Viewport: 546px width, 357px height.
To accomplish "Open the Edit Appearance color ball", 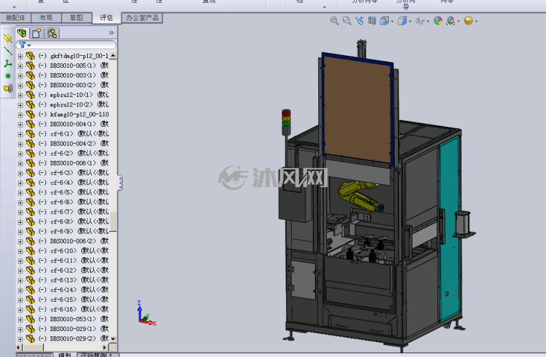I will [438, 21].
